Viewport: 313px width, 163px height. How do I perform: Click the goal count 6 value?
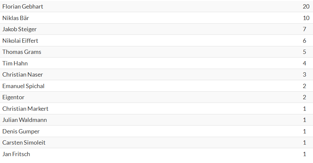click(304, 41)
